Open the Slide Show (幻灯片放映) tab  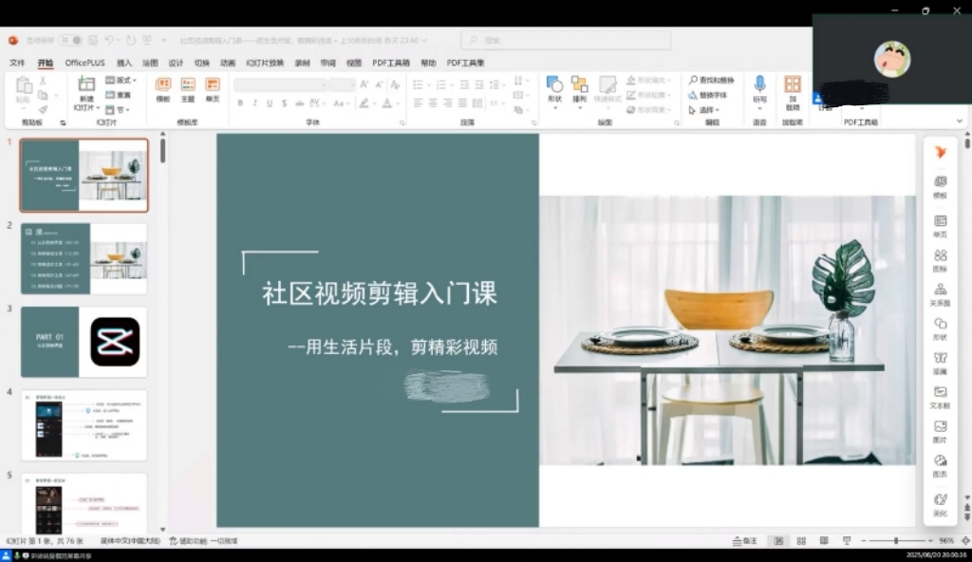coord(265,64)
